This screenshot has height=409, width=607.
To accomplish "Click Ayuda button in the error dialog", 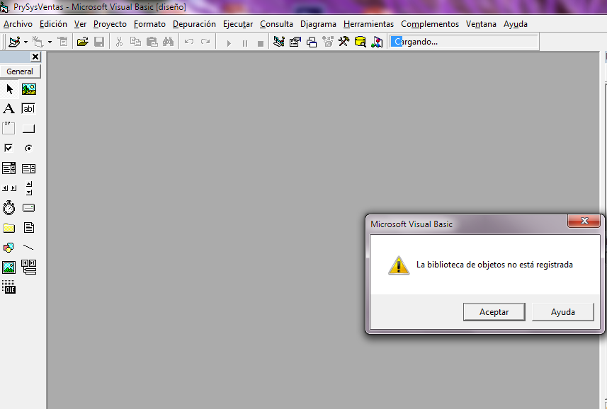I will click(x=563, y=312).
